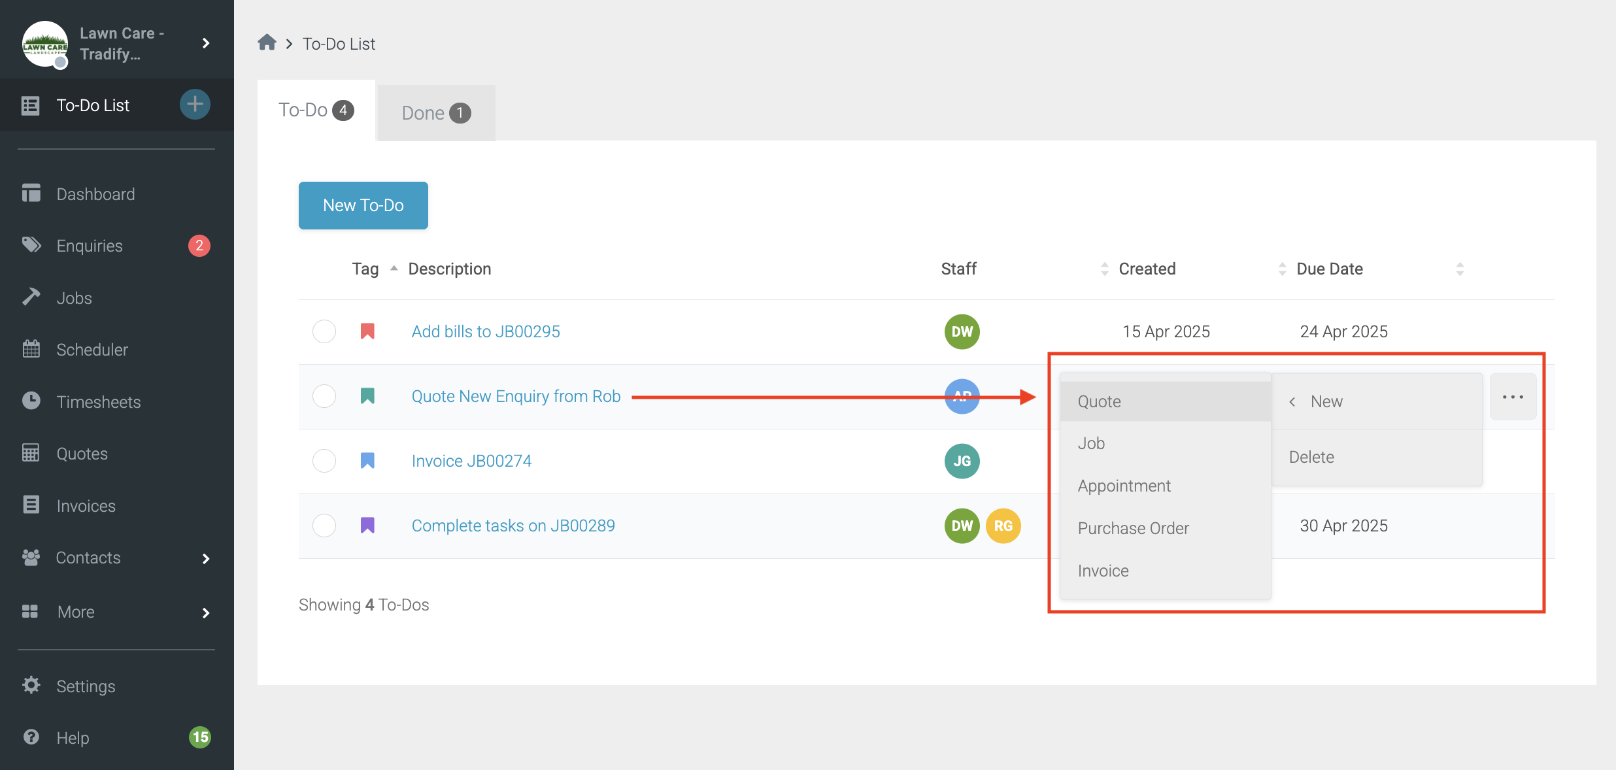Click the home breadcrumb icon

[x=267, y=43]
